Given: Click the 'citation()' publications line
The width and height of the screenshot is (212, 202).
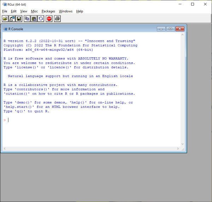Looking at the screenshot, I should pos(69,94).
